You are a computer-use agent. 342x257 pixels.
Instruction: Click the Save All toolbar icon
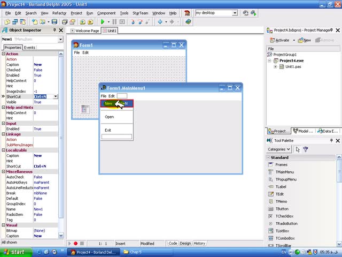65,22
